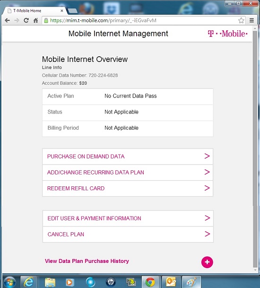The image size is (260, 288).
Task: Open Paint from the taskbar
Action: [x=191, y=282]
